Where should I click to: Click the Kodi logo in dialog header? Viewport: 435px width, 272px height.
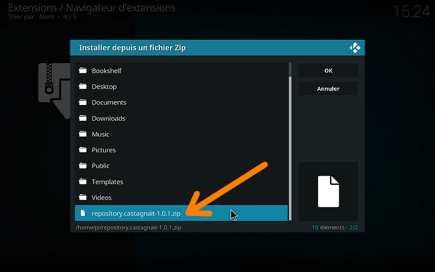click(355, 48)
